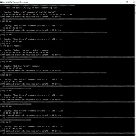Click the "There is no records." message
The width and height of the screenshot is (136, 136).
tap(11, 46)
